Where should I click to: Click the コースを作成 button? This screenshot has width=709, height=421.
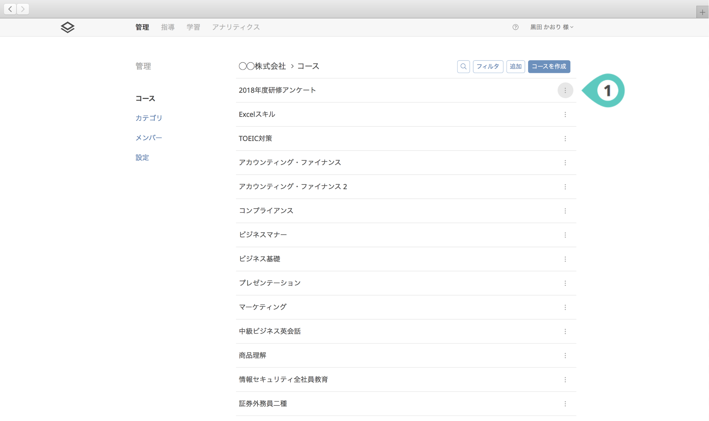click(549, 67)
